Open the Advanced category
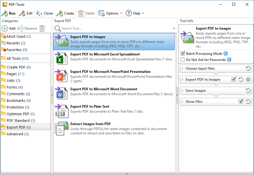 point(26,134)
